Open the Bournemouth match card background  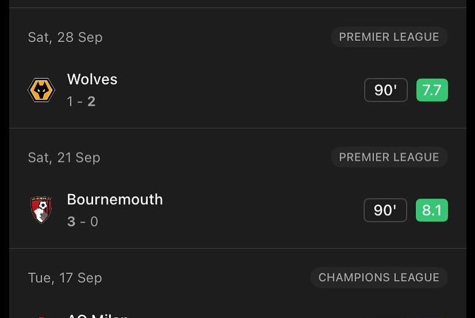(x=237, y=188)
